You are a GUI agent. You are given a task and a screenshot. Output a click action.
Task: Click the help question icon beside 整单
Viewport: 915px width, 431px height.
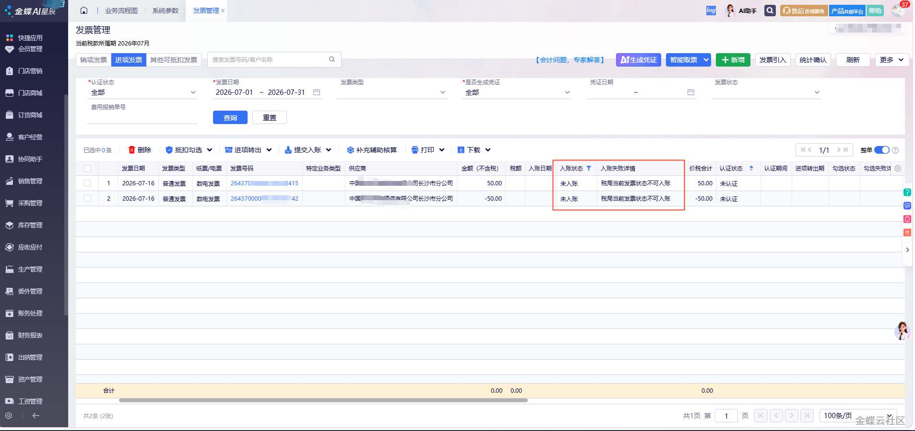coord(895,150)
